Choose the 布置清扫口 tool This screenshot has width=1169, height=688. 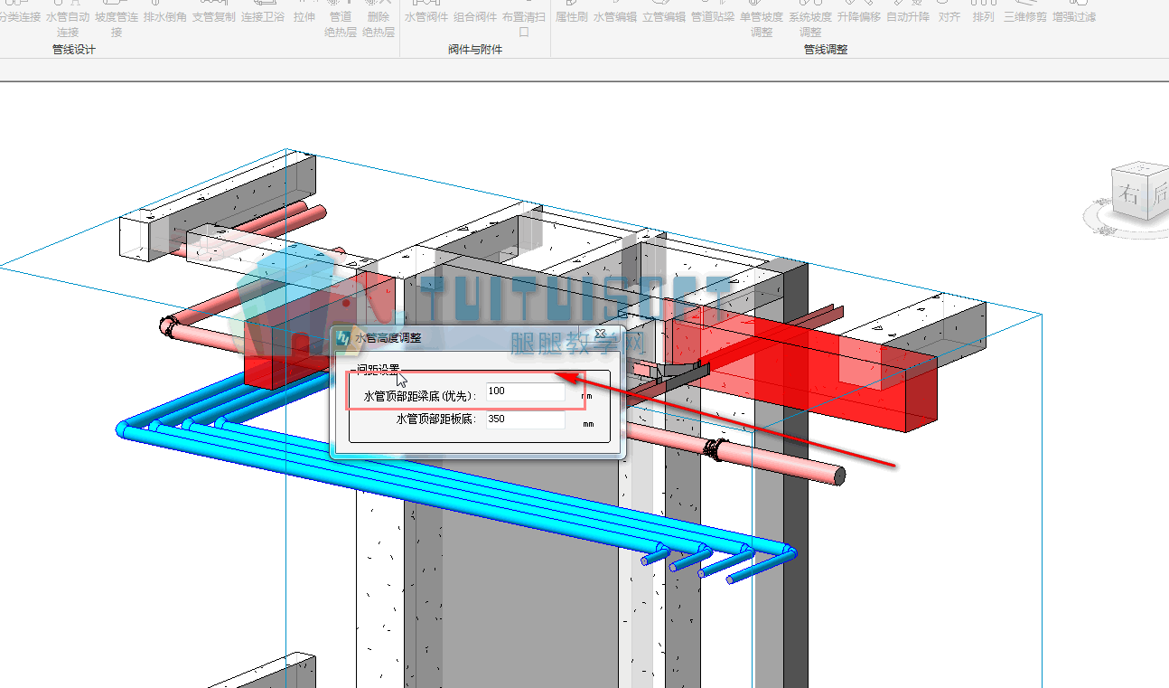(x=524, y=19)
